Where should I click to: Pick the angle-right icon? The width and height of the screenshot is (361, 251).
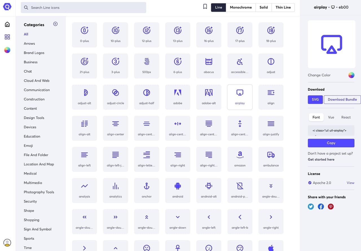pyautogui.click(x=271, y=221)
